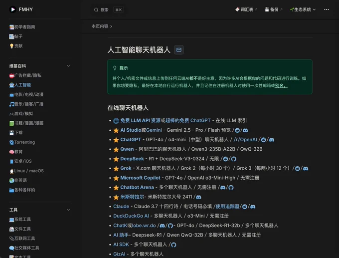Click the feedback envelope icon beside heading
This screenshot has width=339, height=258.
(x=179, y=50)
